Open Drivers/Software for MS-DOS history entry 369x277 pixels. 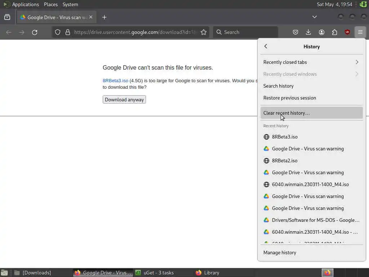tap(311, 220)
